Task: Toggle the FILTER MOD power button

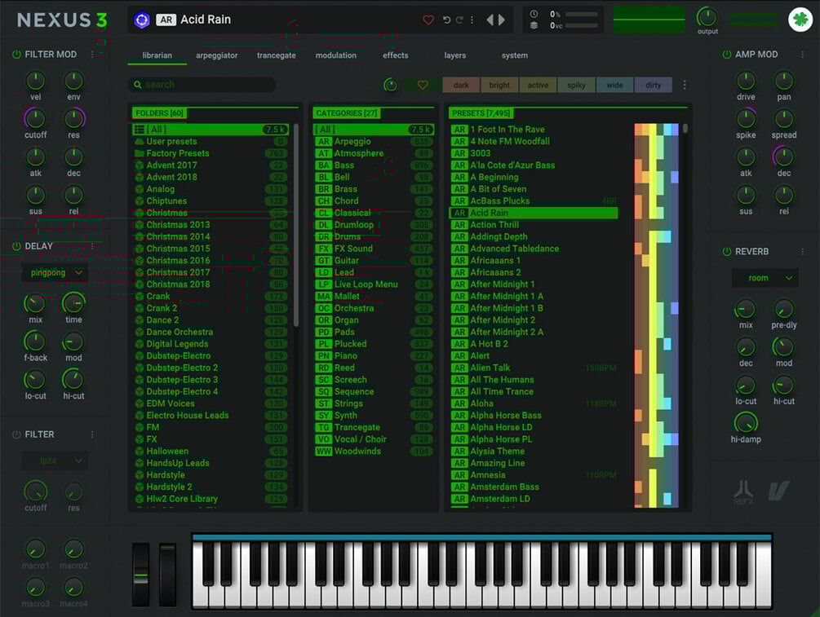Action: pyautogui.click(x=16, y=55)
